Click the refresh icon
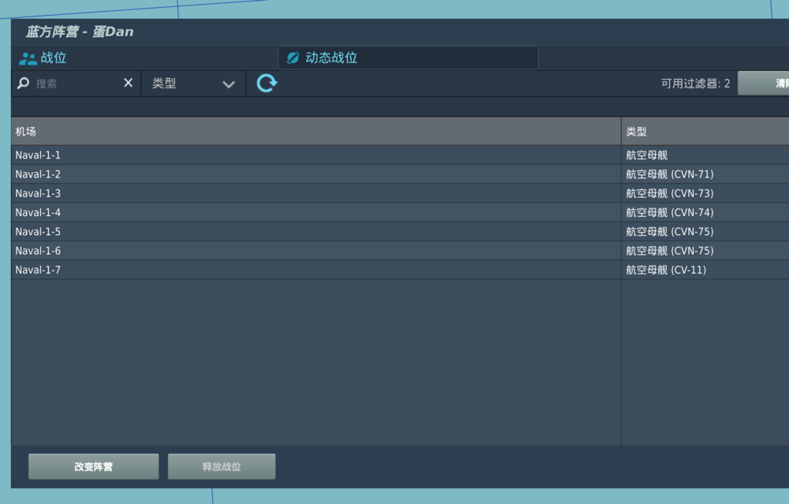The width and height of the screenshot is (789, 504). pos(267,82)
